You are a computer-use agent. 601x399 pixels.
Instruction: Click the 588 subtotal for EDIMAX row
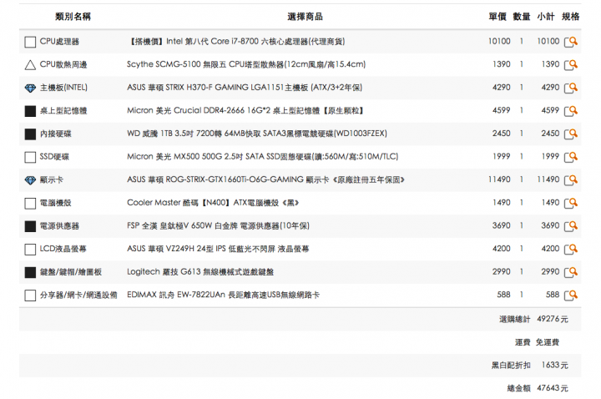(553, 295)
